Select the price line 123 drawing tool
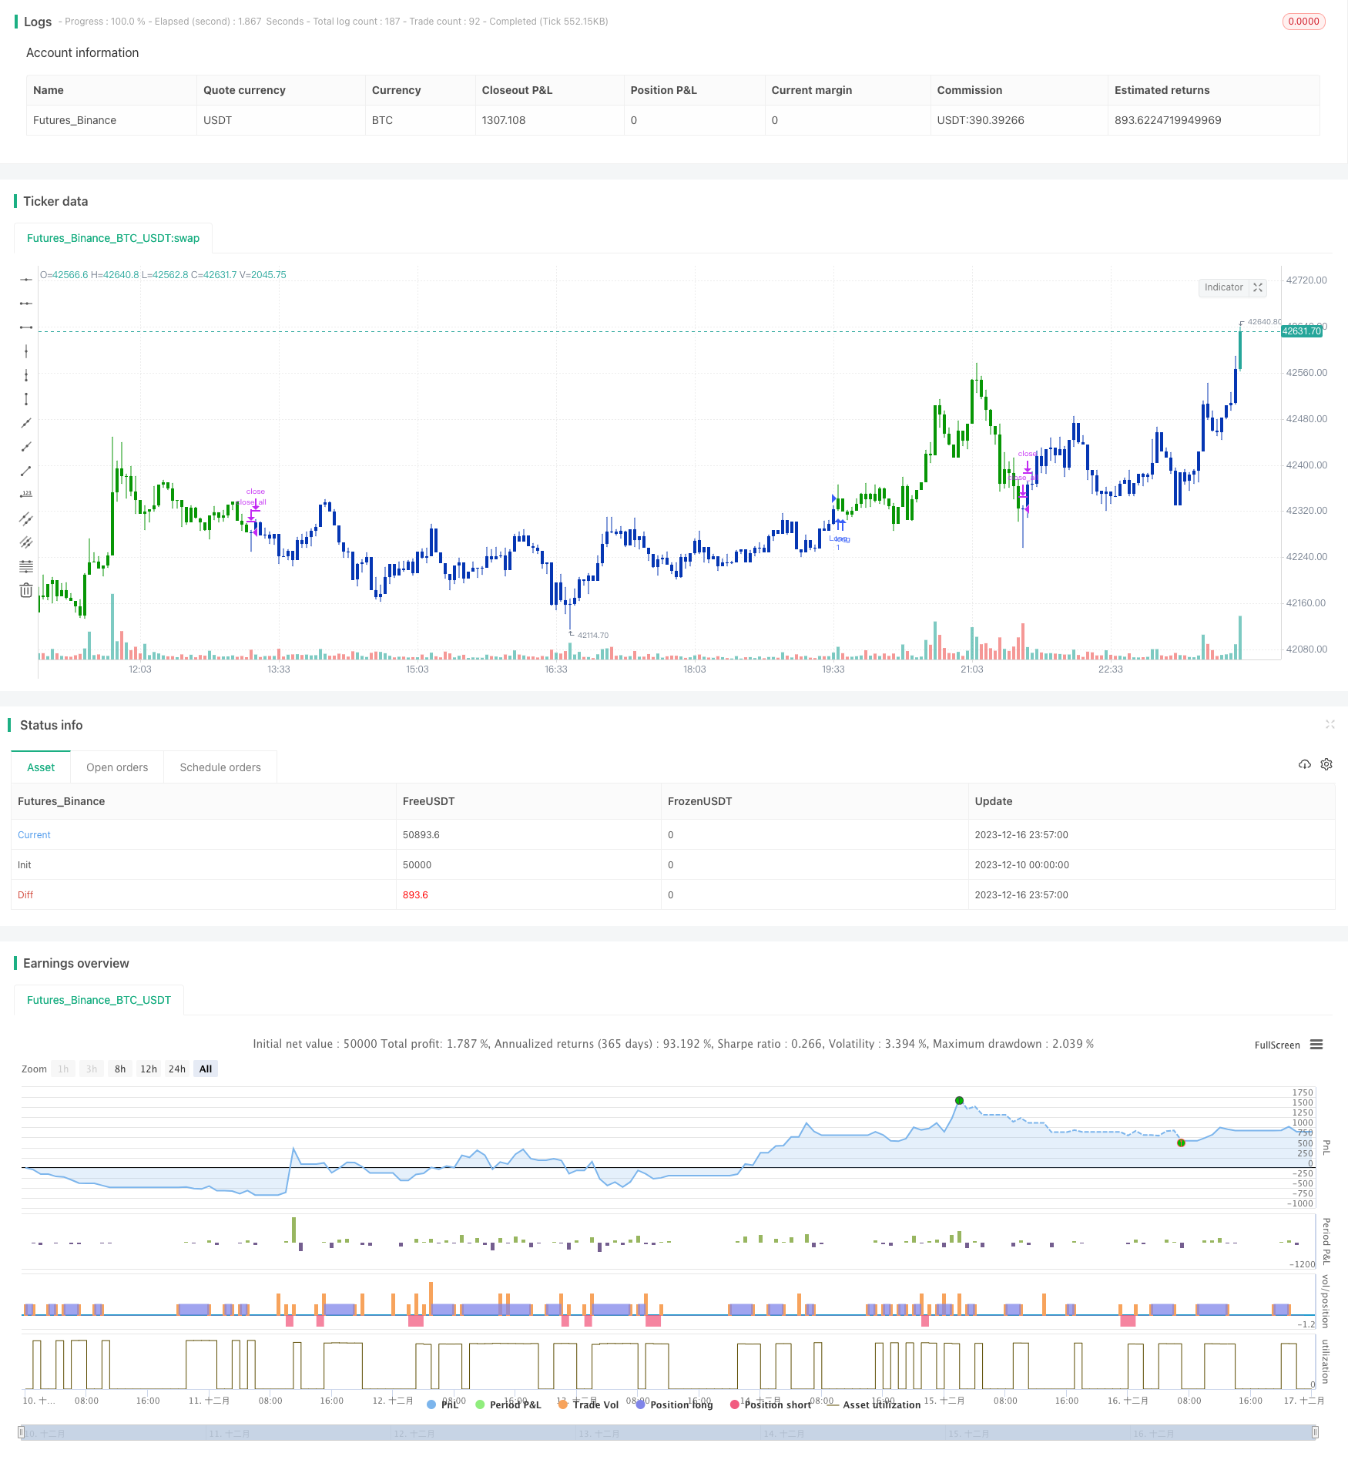Viewport: 1348px width, 1463px height. click(26, 495)
